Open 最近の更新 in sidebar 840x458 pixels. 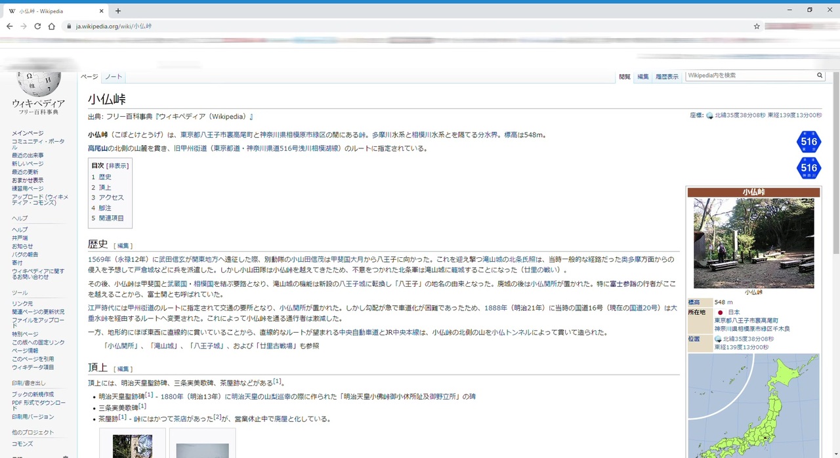(x=25, y=172)
